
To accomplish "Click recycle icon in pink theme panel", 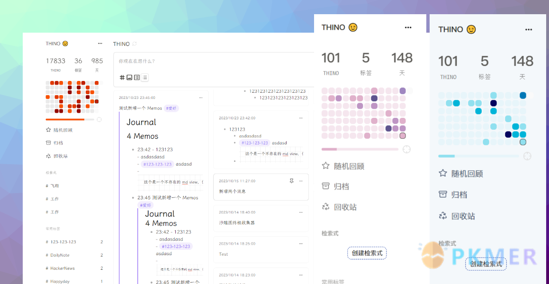I will pyautogui.click(x=325, y=207).
